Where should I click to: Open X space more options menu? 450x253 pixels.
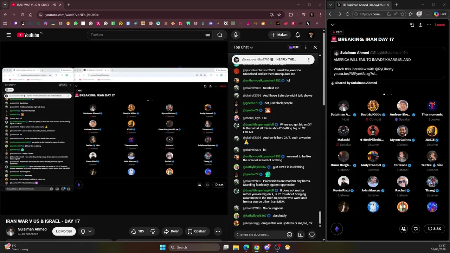[429, 25]
